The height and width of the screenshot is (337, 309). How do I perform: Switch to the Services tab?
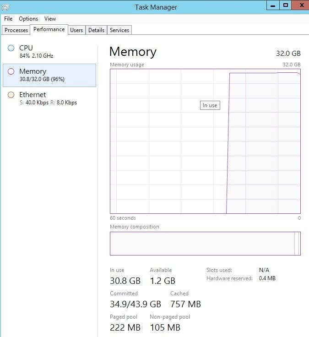point(119,30)
